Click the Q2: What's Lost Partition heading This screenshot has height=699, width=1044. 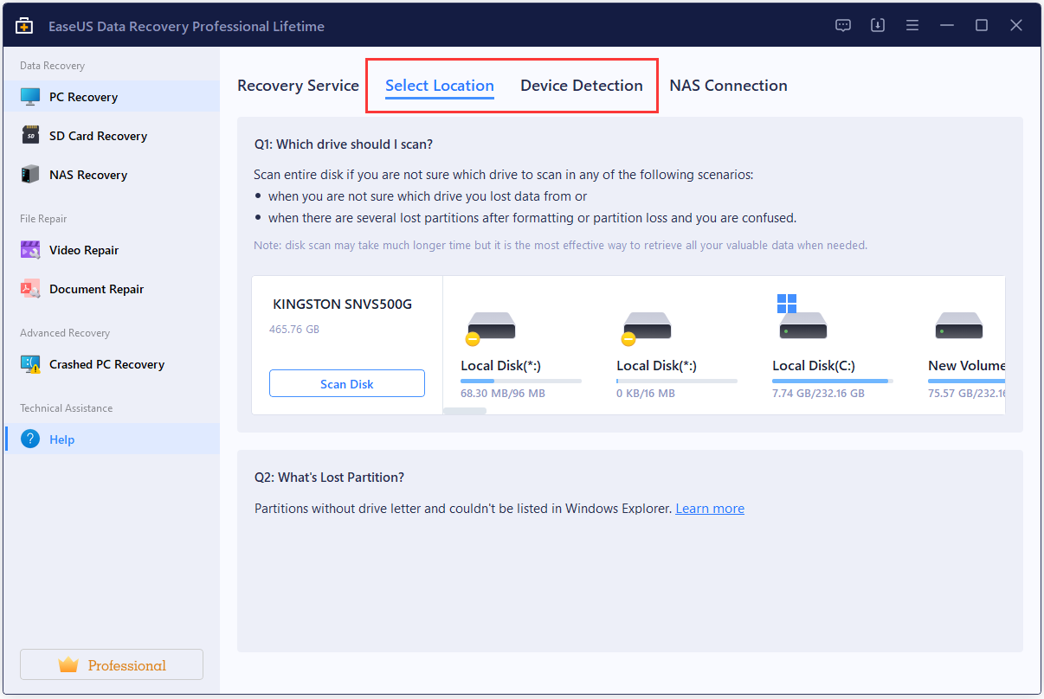pos(329,477)
